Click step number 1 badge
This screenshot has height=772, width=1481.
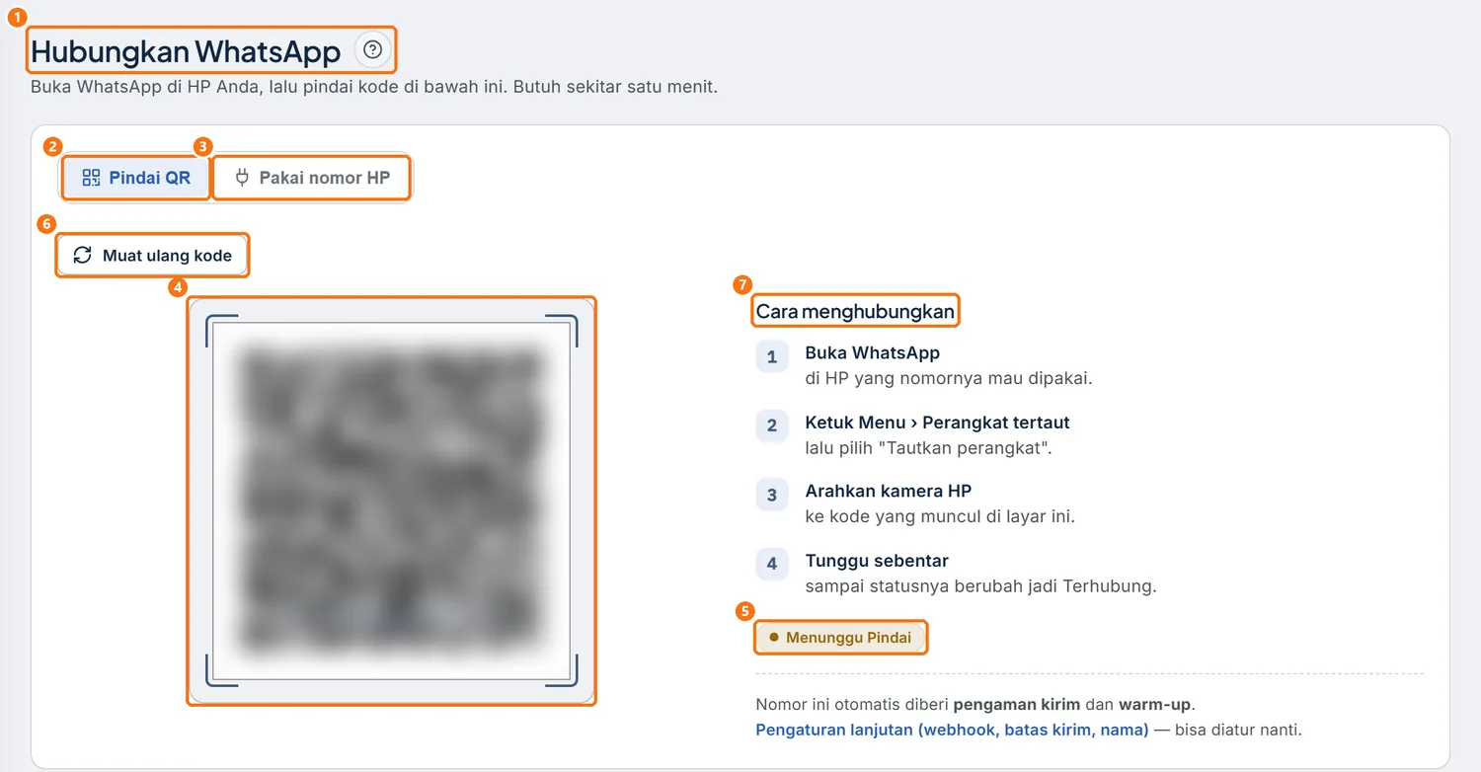(772, 356)
